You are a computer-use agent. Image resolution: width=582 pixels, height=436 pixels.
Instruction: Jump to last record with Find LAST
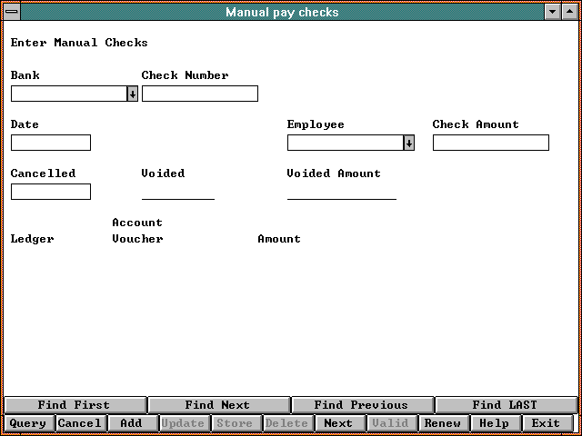pos(505,405)
